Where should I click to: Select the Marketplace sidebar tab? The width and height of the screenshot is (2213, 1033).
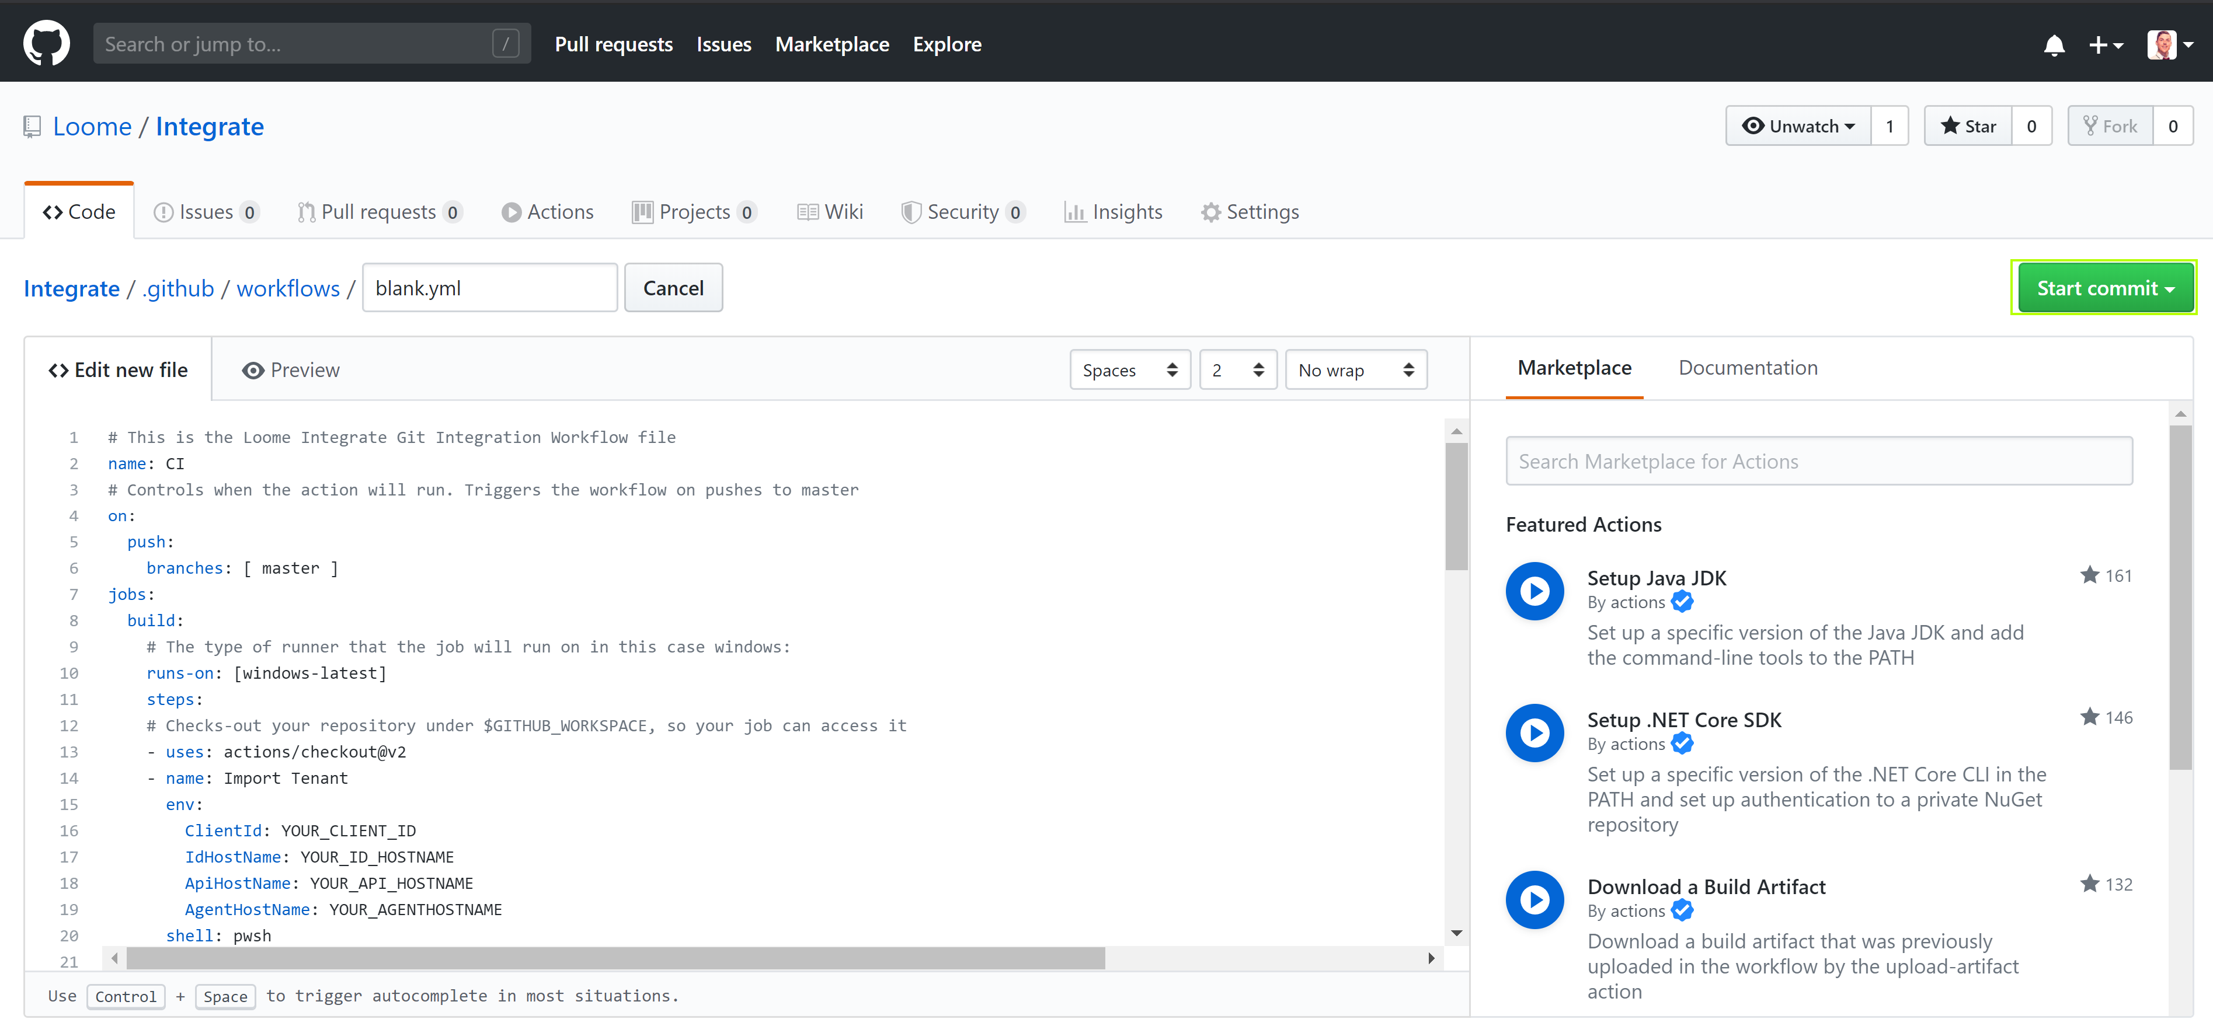tap(1574, 368)
